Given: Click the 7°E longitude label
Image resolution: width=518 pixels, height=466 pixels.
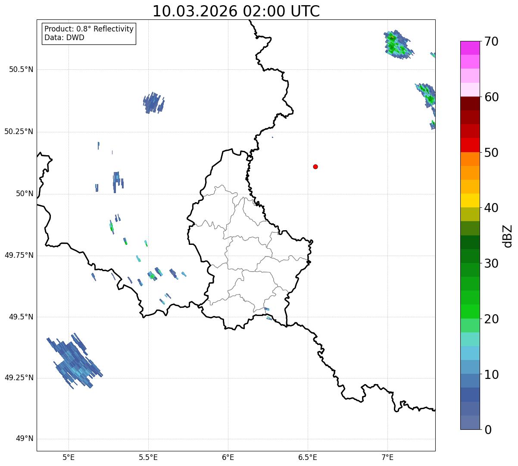Looking at the screenshot, I should (x=387, y=457).
